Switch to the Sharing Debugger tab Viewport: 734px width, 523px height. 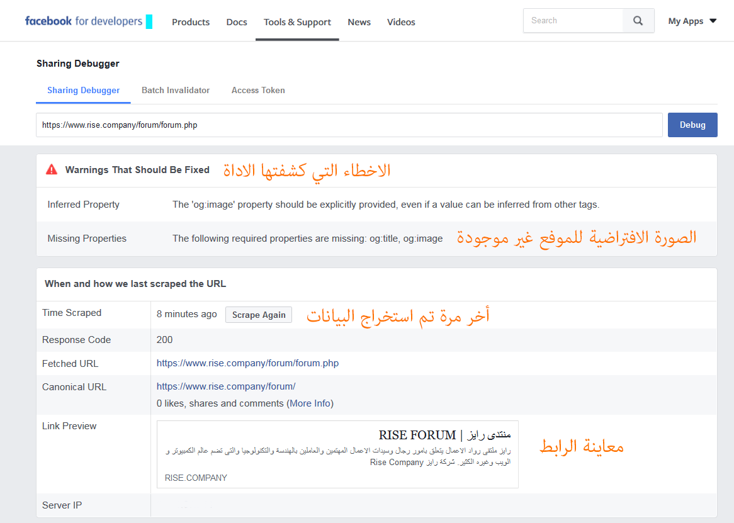[x=83, y=90]
